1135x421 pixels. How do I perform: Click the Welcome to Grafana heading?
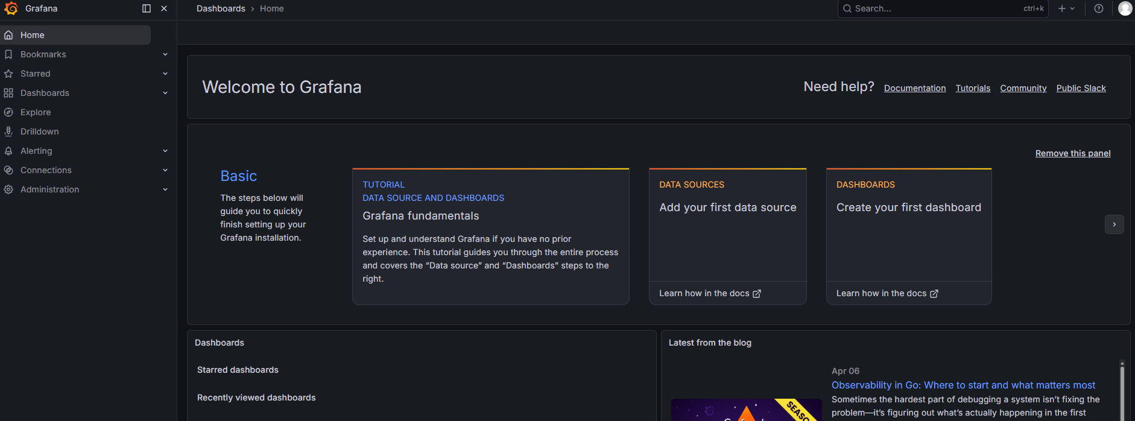pos(282,87)
